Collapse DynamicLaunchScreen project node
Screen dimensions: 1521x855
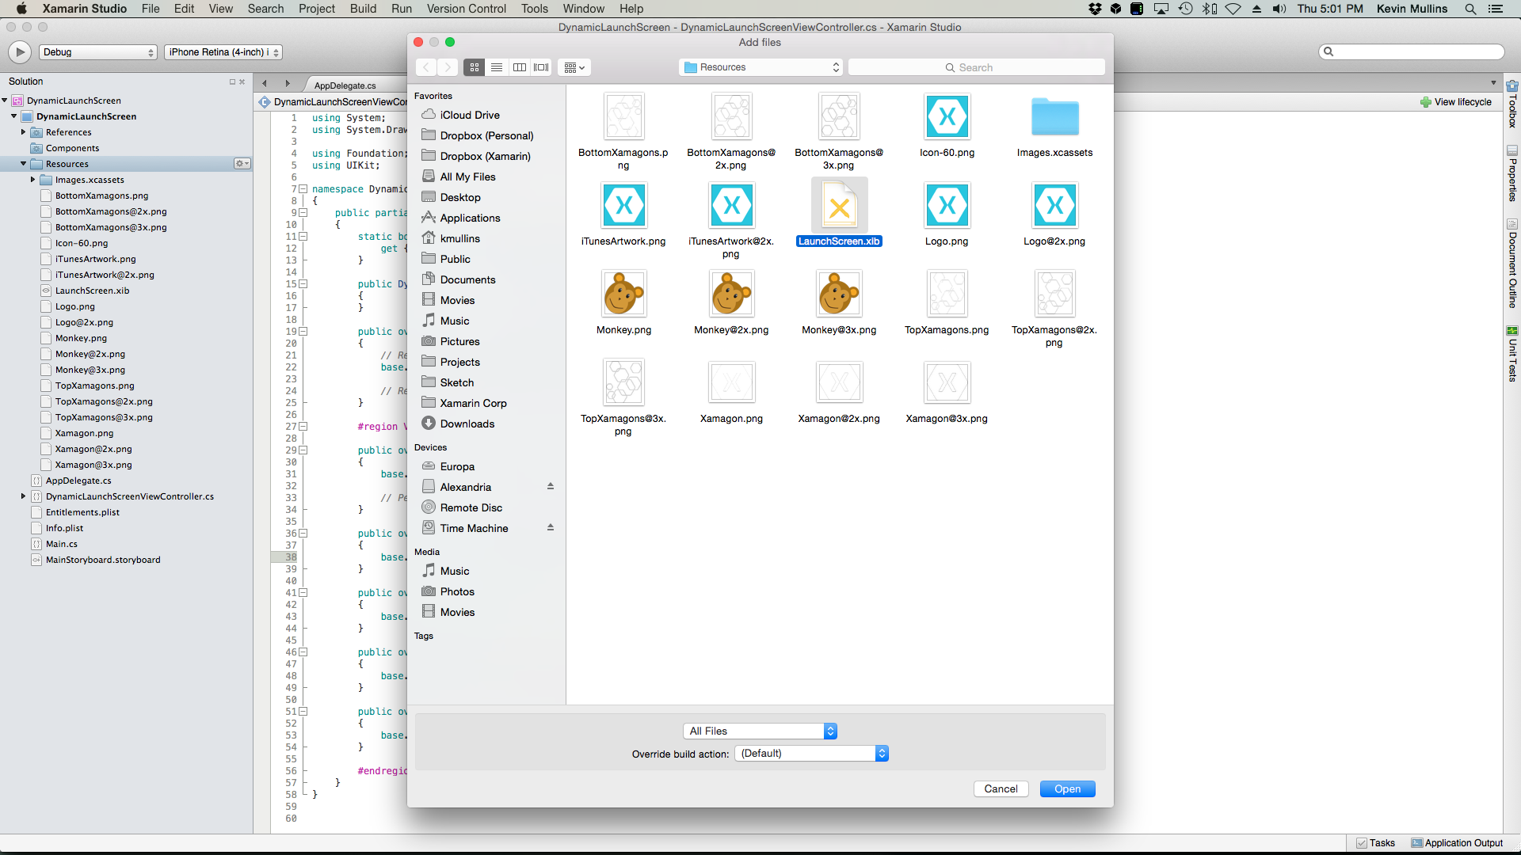point(13,116)
